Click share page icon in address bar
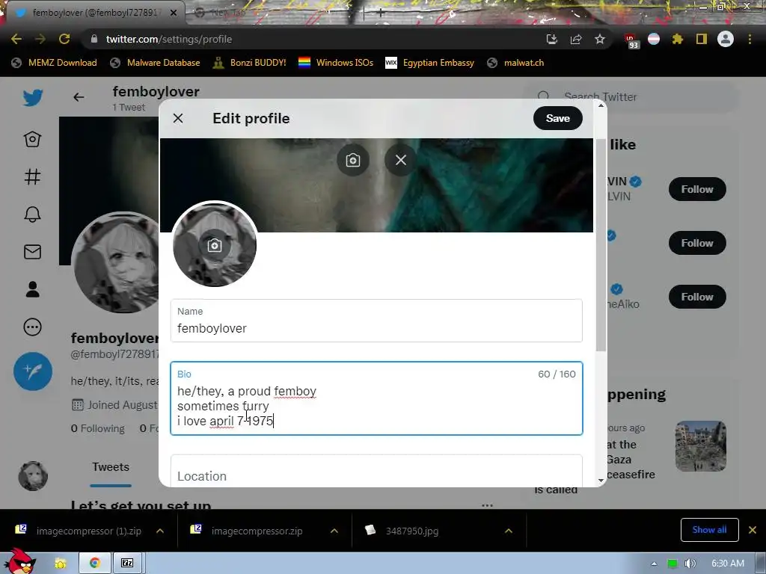 tap(576, 39)
